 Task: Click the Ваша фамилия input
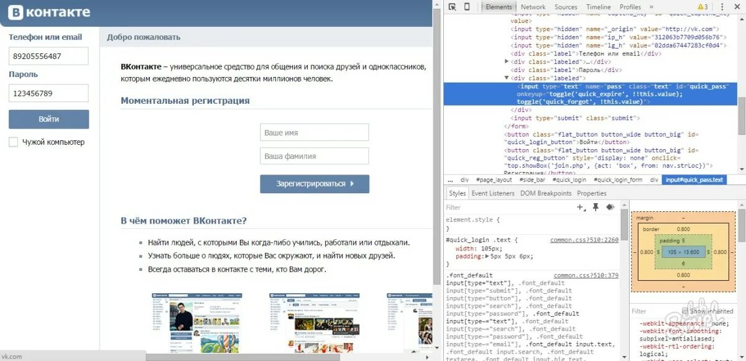(x=315, y=156)
